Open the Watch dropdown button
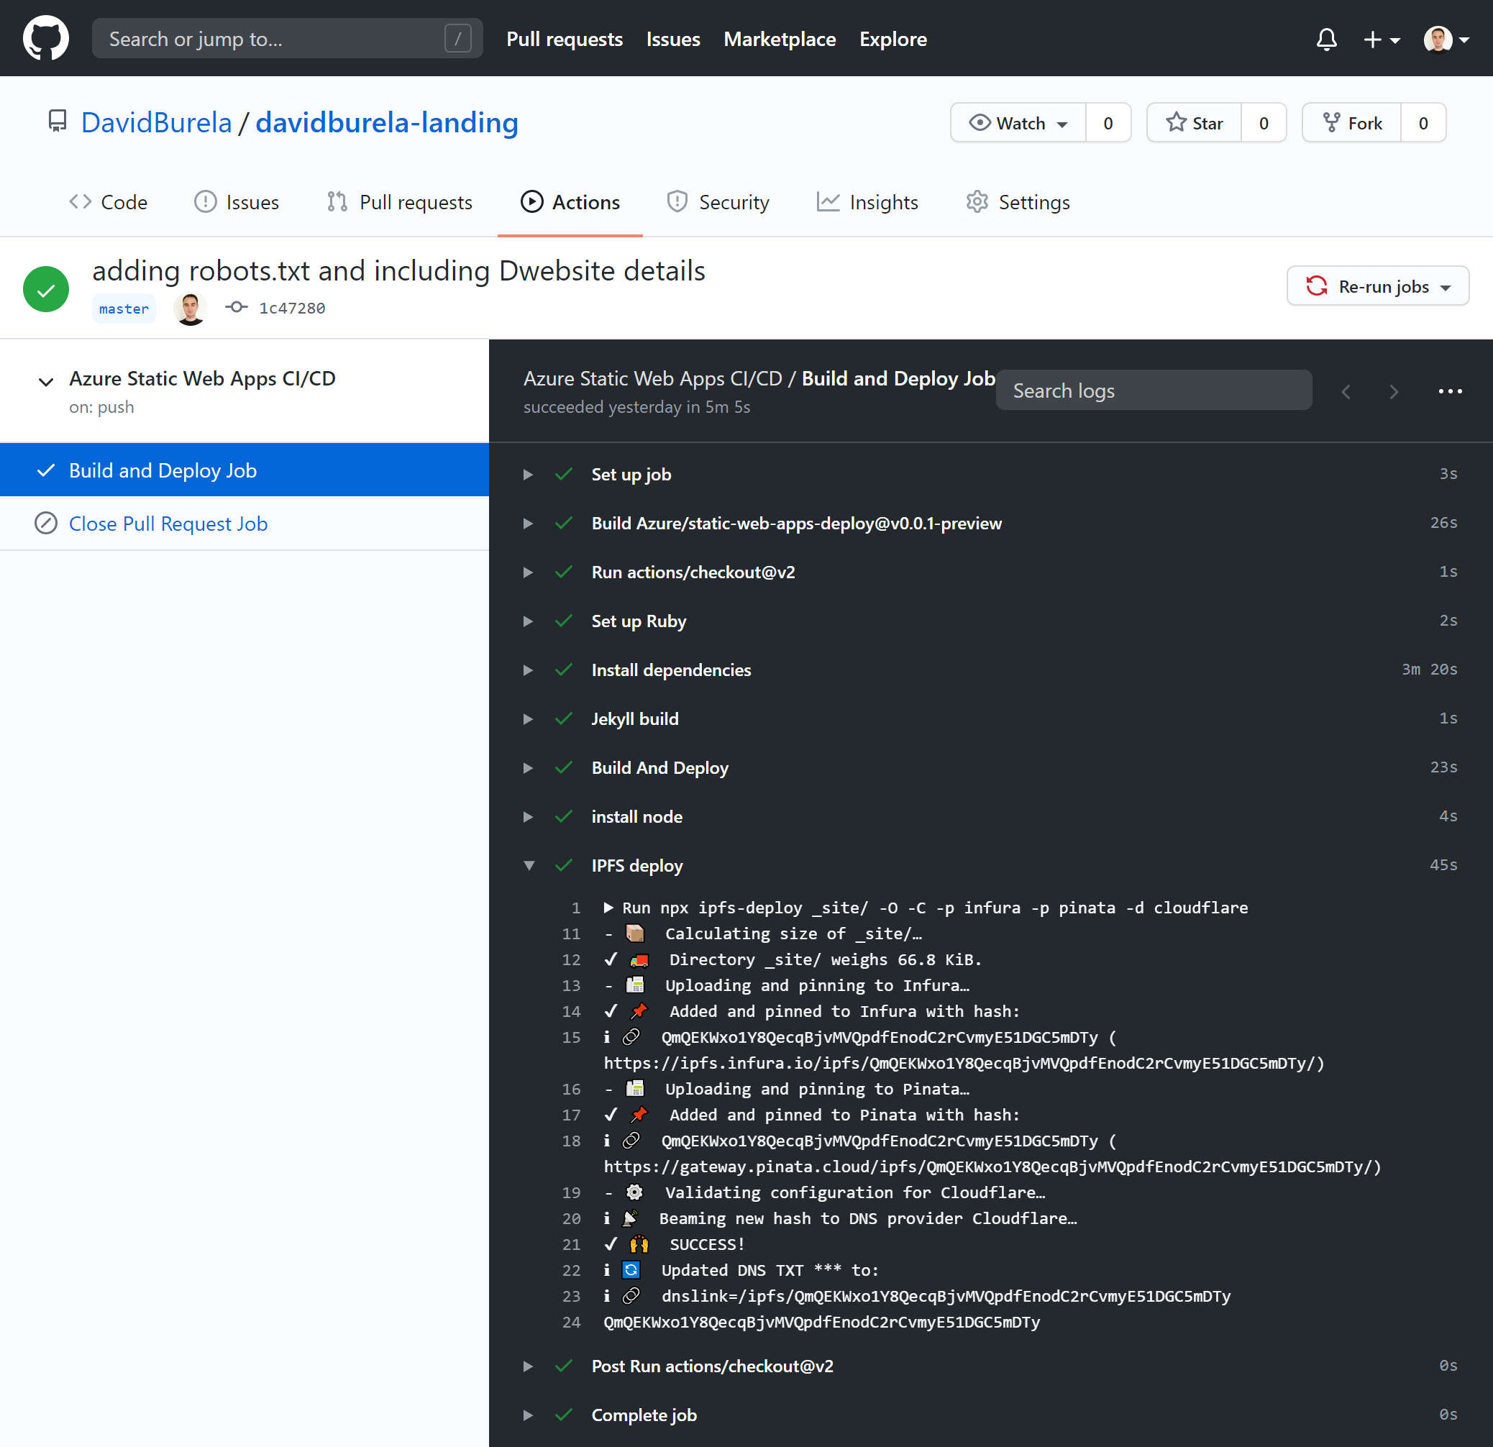1493x1447 pixels. [x=1018, y=122]
